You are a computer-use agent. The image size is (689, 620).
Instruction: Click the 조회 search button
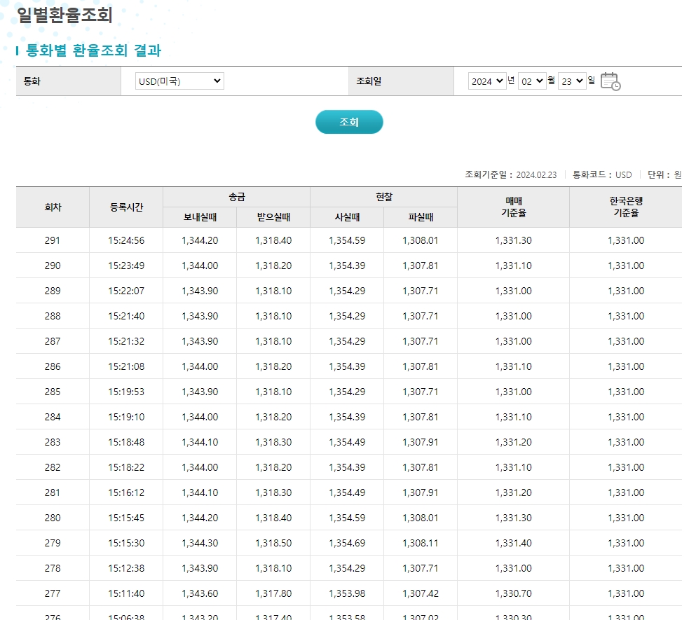[x=349, y=121]
